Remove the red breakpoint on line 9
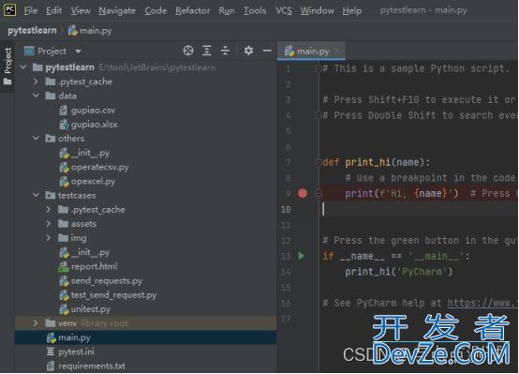This screenshot has height=374, width=519. coord(303,193)
